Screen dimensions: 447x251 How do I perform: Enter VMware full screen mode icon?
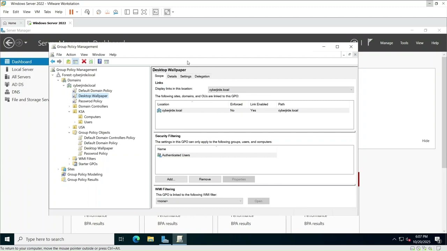[x=144, y=12]
